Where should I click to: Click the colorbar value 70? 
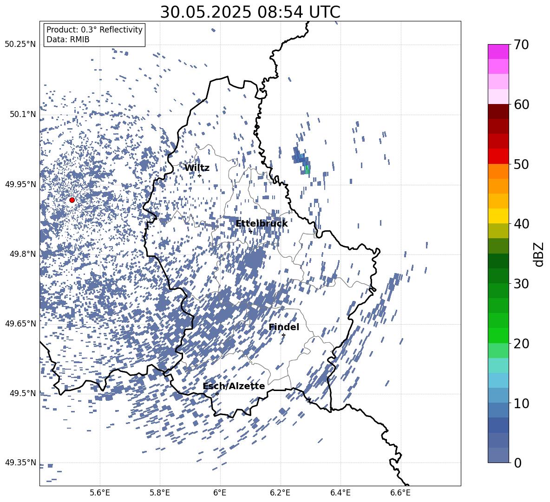(x=521, y=45)
